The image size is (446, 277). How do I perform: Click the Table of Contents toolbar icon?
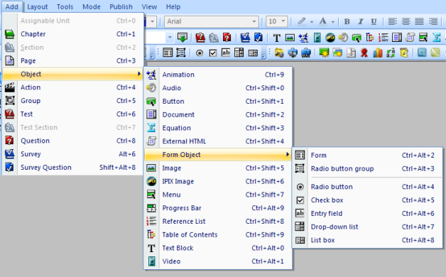369,37
